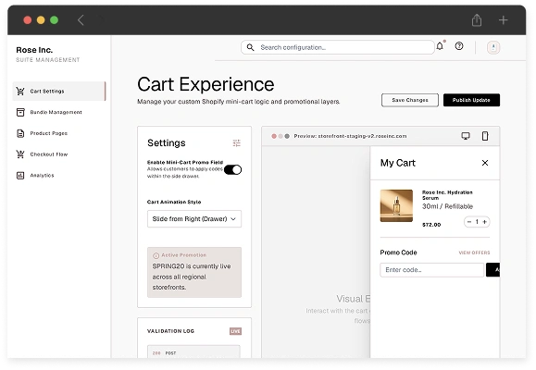Open Analytics in sidebar
Viewport: 536px width, 370px height.
tap(59, 175)
